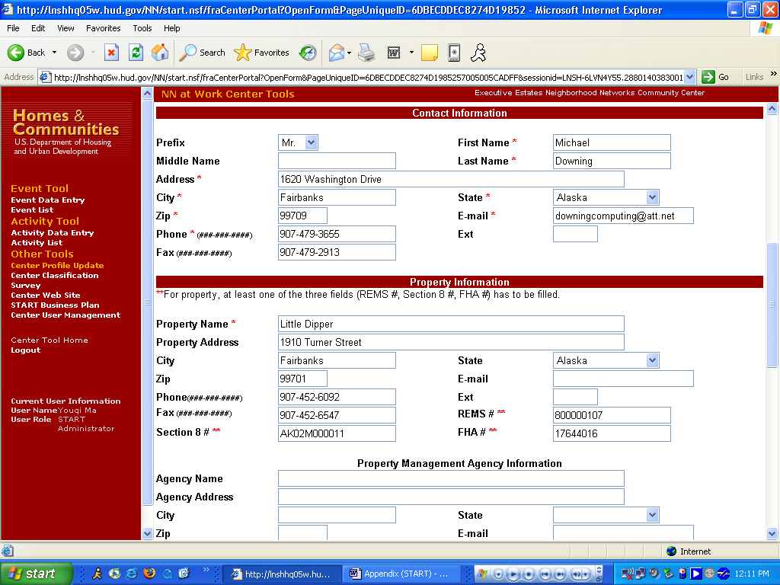Click the AIM messenger running man icon
The height and width of the screenshot is (585, 780).
click(x=478, y=53)
